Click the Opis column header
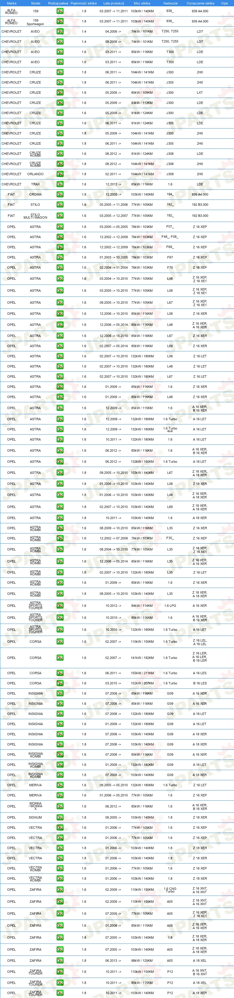This screenshot has height=998, width=234. [x=224, y=3]
